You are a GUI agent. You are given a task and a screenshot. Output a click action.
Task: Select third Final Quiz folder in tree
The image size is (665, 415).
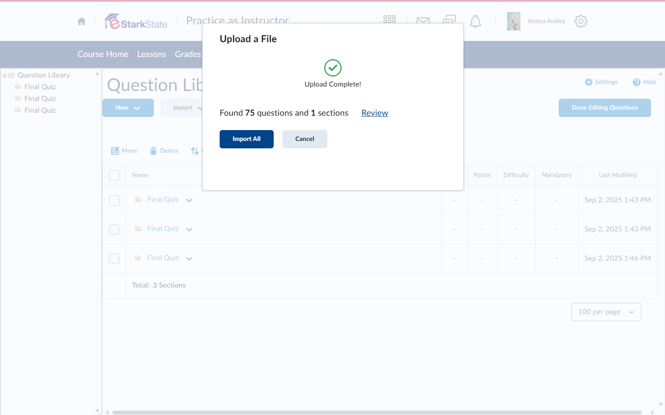40,110
